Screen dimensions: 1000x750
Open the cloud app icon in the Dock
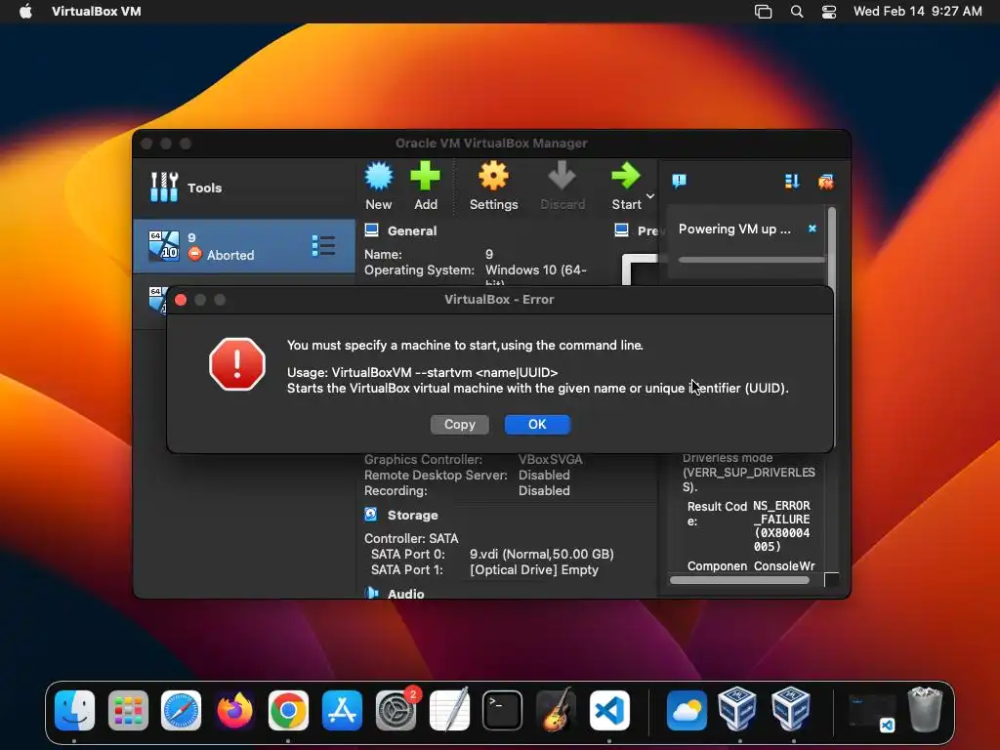pos(687,710)
